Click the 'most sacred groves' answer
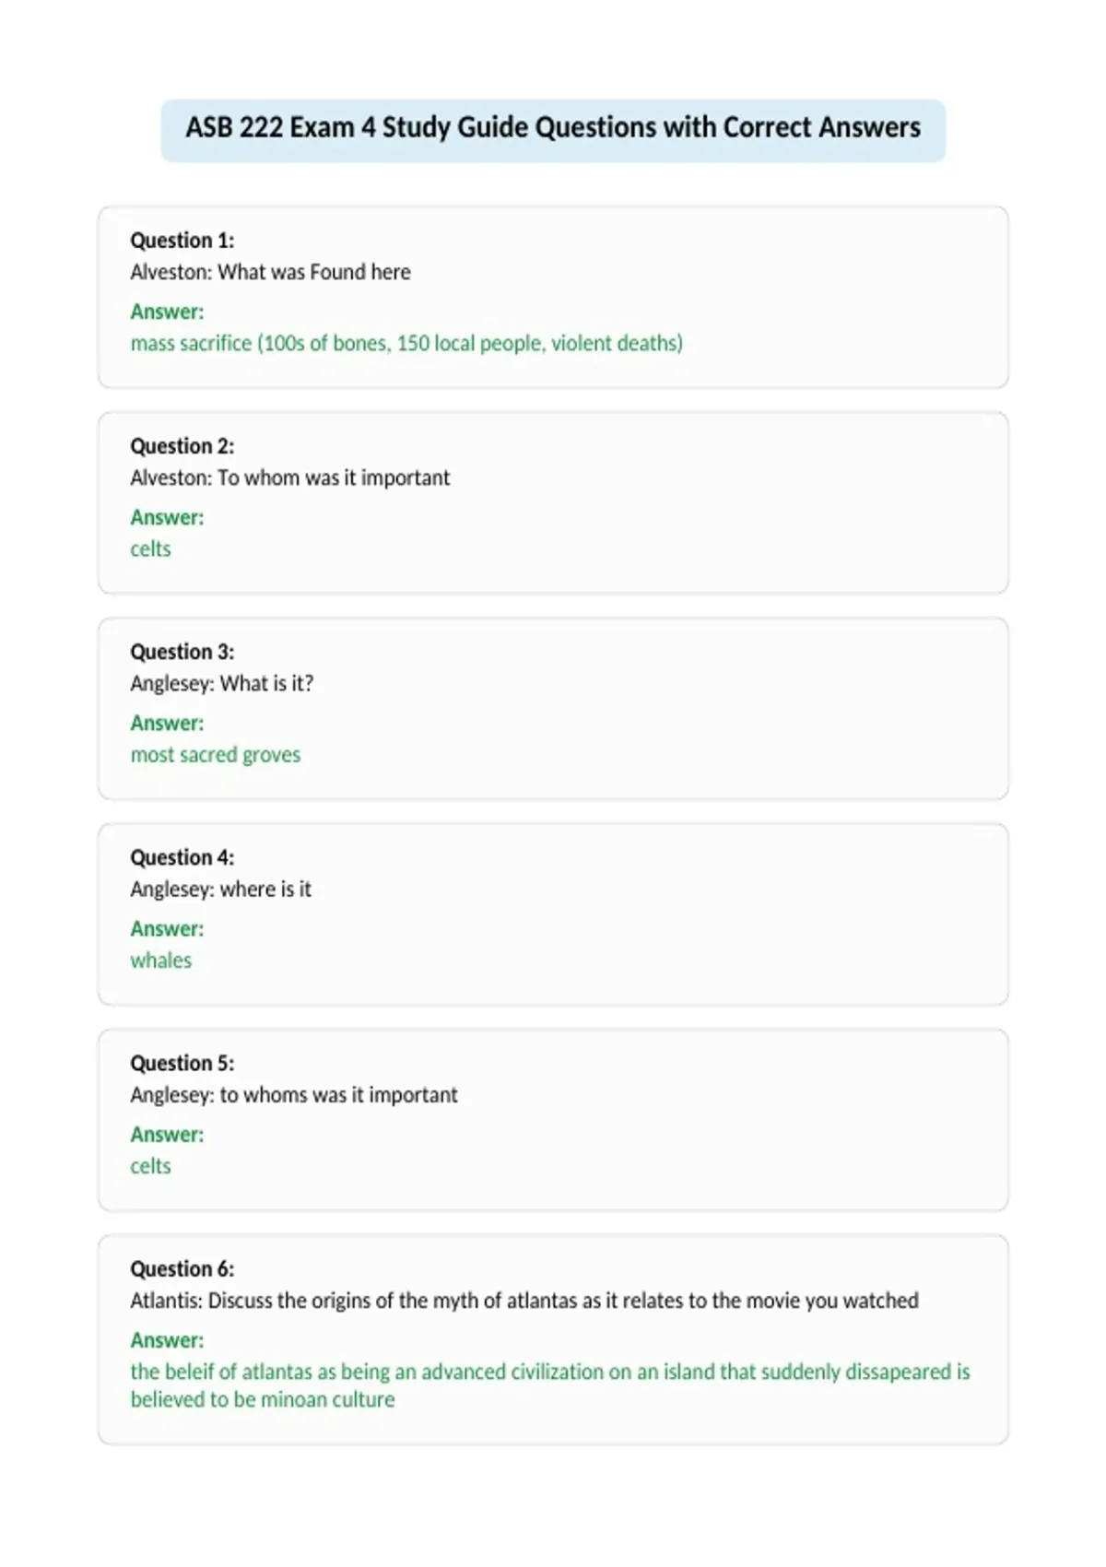This screenshot has height=1567, width=1106. 216,755
